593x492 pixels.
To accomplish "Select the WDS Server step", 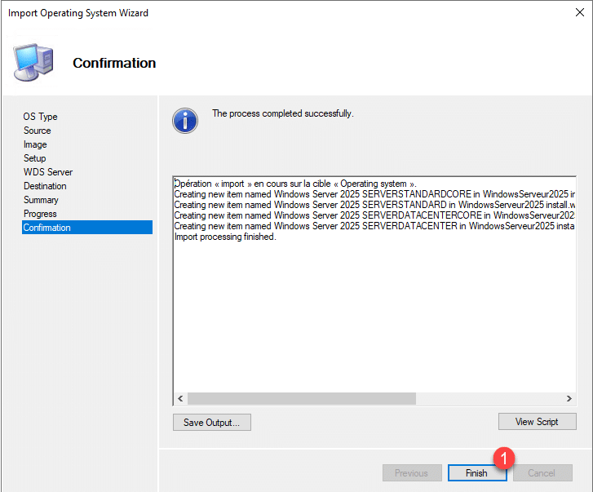I will click(x=47, y=172).
